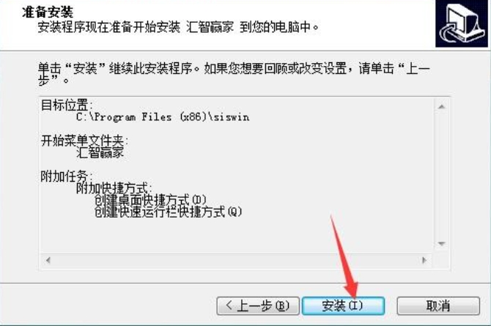Screen dimensions: 491x326
Task: Click the installer computer icon
Action: [462, 23]
